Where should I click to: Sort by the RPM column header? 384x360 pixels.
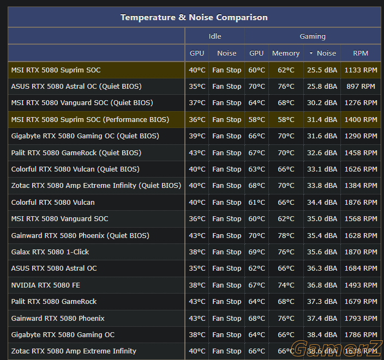(x=361, y=53)
